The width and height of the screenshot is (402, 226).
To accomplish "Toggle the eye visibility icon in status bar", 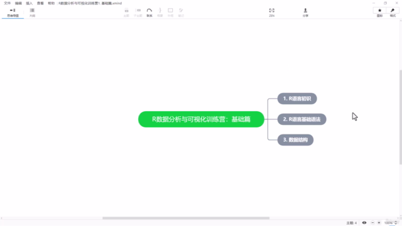I will [364, 223].
